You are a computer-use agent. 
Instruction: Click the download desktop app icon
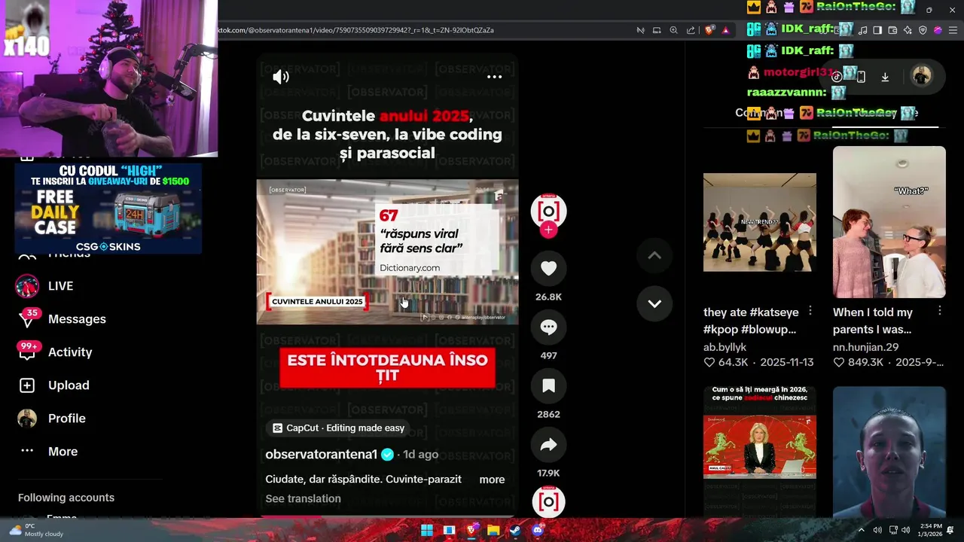tap(885, 77)
